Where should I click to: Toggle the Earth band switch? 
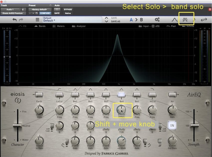click(39, 94)
